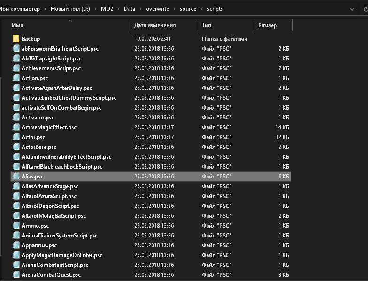Viewport: 368px width, 281px height.
Task: Navigate to Новый том (D:) breadcrumb
Action: [70, 9]
